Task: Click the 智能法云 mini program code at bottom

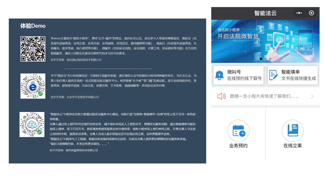Action: 32,124
